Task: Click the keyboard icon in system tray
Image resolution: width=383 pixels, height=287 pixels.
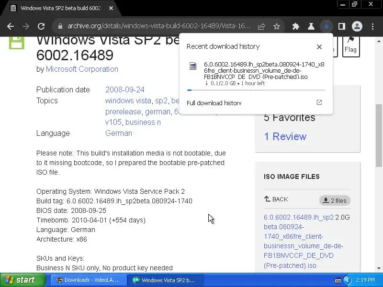Action: pyautogui.click(x=338, y=280)
